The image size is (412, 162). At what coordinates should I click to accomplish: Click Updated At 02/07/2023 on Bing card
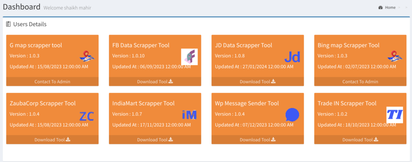coord(357,67)
